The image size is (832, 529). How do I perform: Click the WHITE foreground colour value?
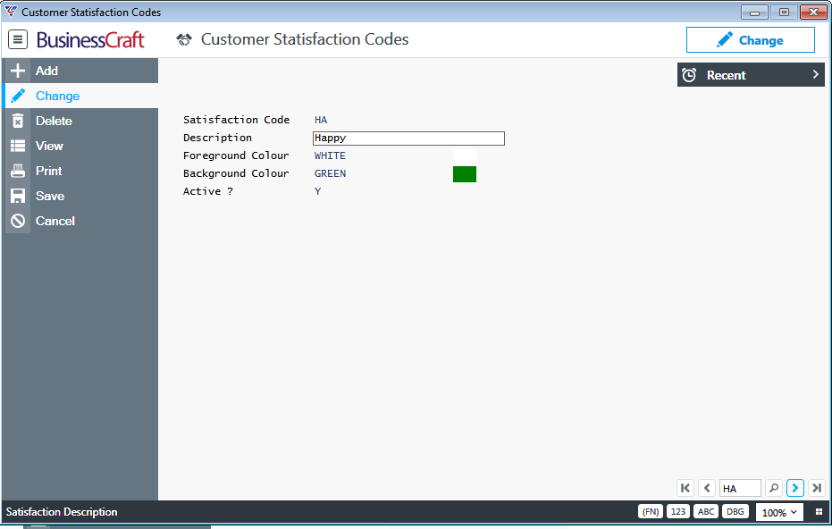(x=330, y=156)
